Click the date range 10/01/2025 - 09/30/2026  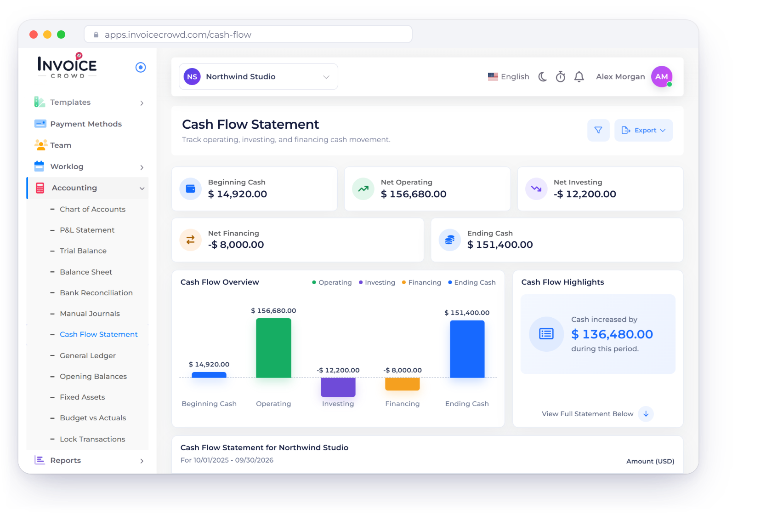click(233, 460)
